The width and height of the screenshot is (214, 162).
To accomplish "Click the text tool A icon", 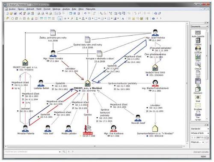I will [x=123, y=18].
